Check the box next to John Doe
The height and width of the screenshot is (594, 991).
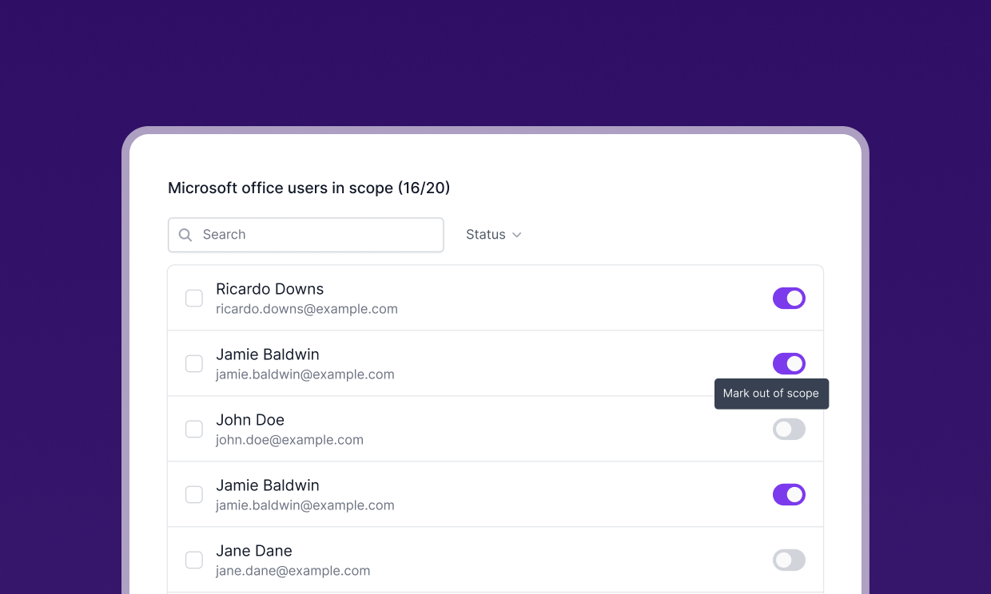click(x=194, y=430)
